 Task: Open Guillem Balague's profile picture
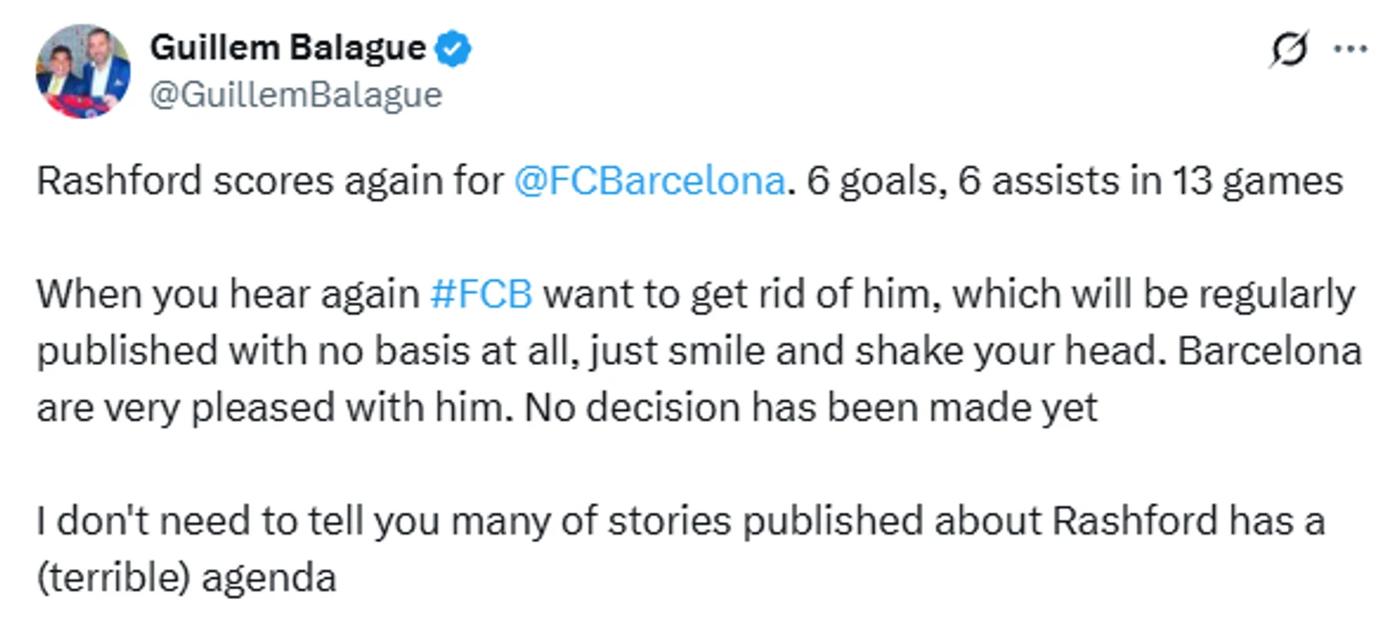click(82, 72)
